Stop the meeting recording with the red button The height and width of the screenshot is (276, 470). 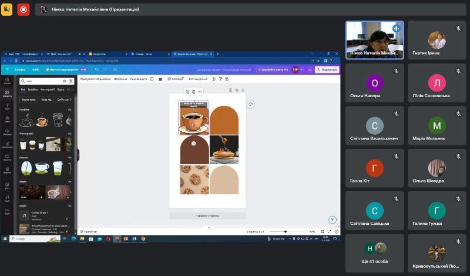click(23, 9)
